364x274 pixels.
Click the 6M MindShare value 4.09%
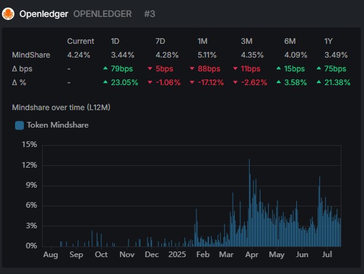[x=296, y=55]
